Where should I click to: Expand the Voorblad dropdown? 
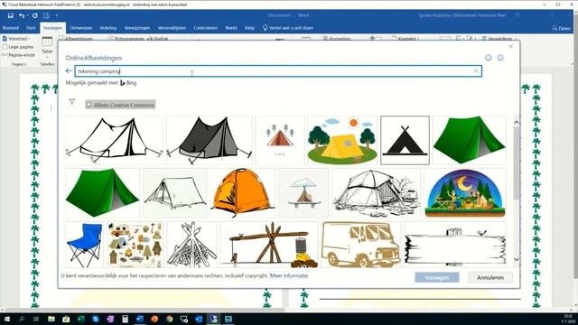click(16, 39)
